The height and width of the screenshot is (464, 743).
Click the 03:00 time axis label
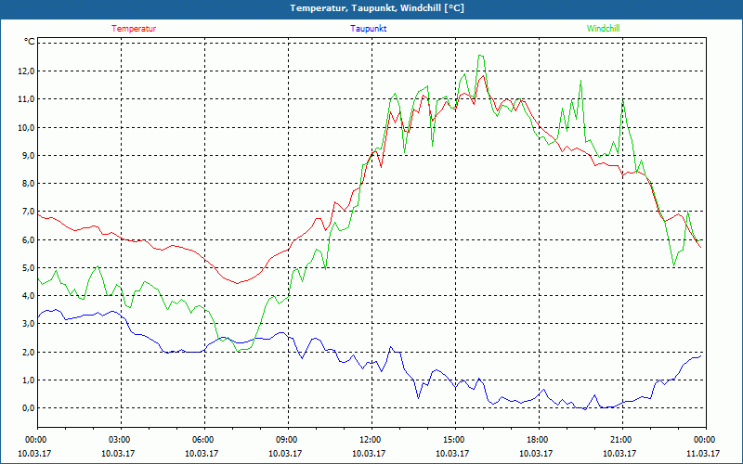pyautogui.click(x=122, y=440)
